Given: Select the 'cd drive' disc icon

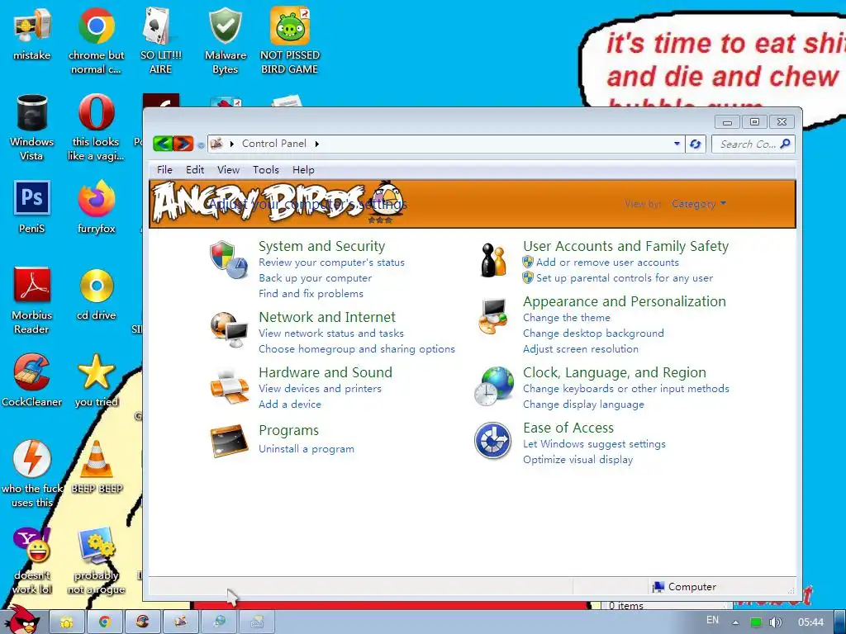Looking at the screenshot, I should click(96, 285).
